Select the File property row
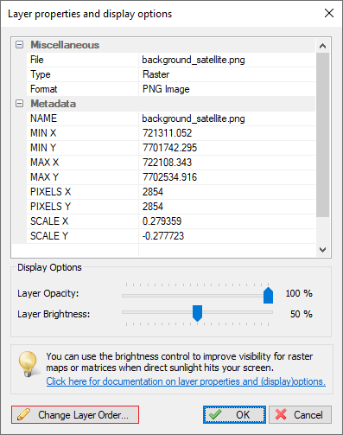 (171, 60)
